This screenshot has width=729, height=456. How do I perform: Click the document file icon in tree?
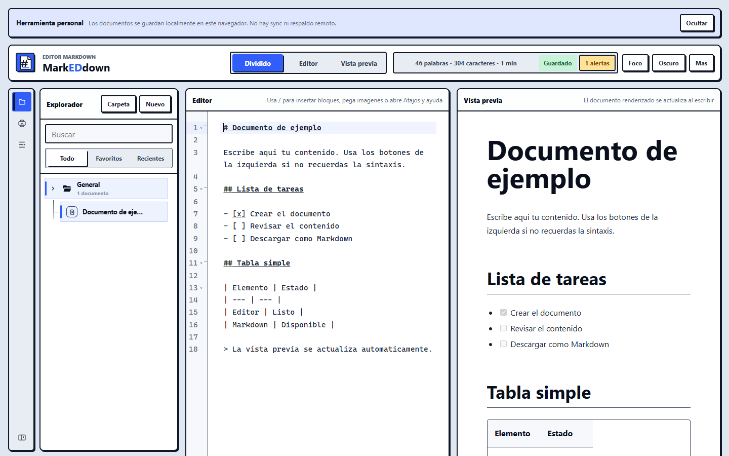pyautogui.click(x=72, y=212)
